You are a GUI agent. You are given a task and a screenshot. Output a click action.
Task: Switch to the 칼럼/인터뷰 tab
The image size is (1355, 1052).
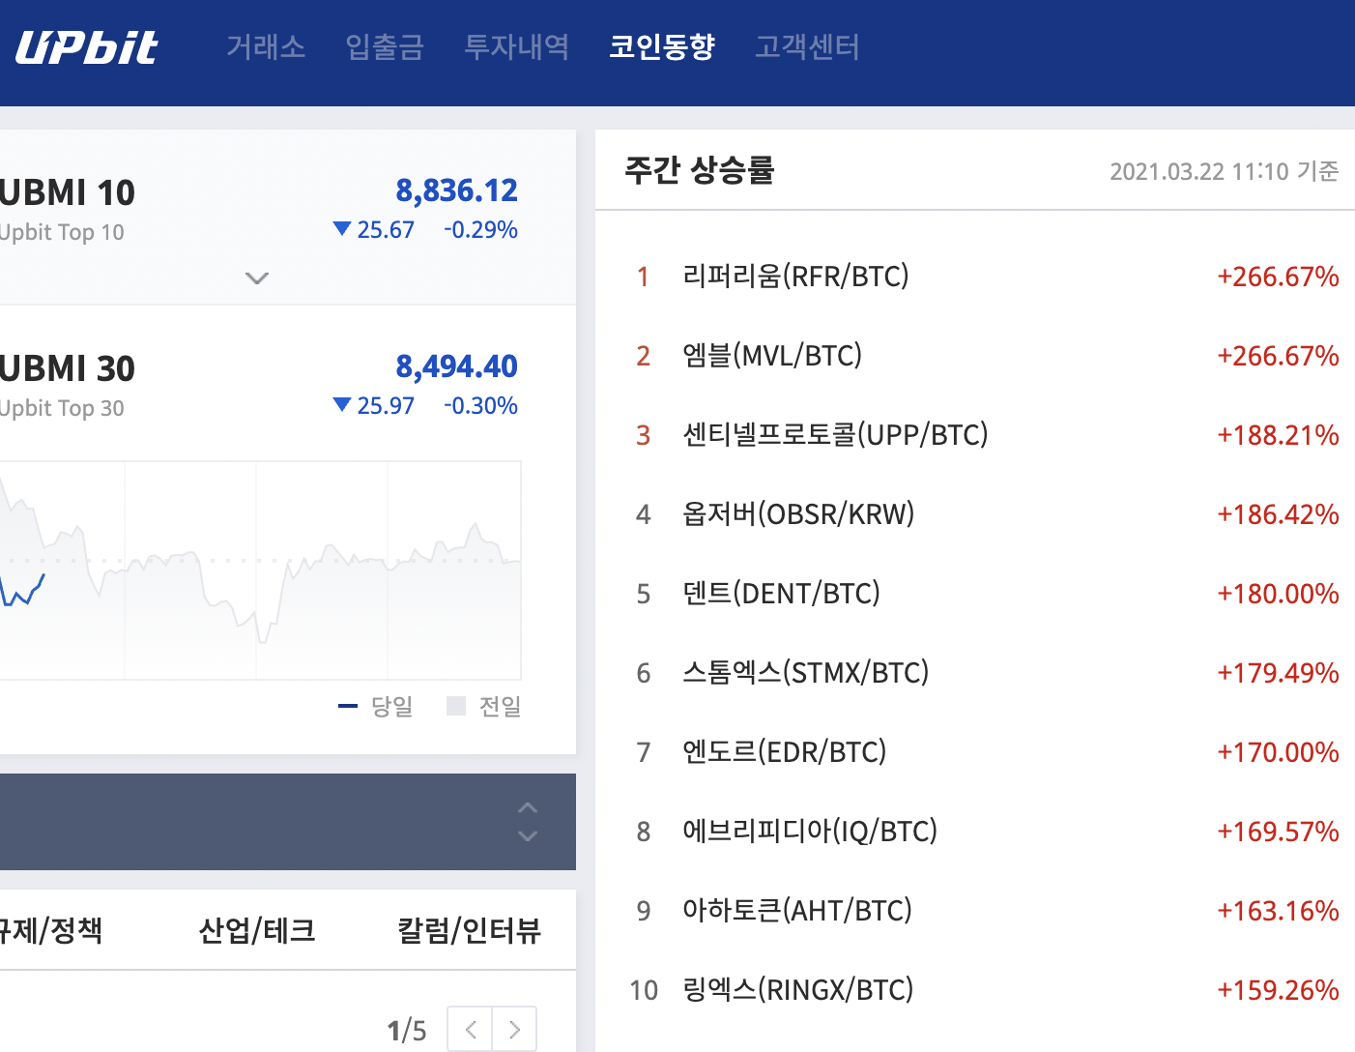pyautogui.click(x=470, y=930)
